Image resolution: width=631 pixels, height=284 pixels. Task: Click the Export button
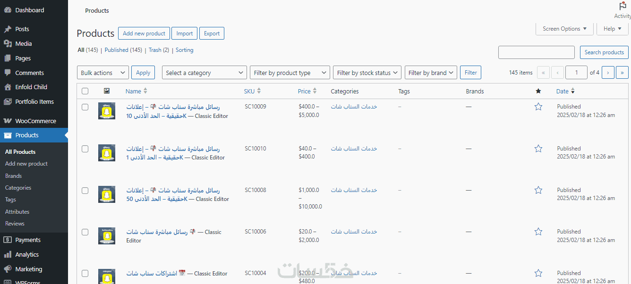212,33
